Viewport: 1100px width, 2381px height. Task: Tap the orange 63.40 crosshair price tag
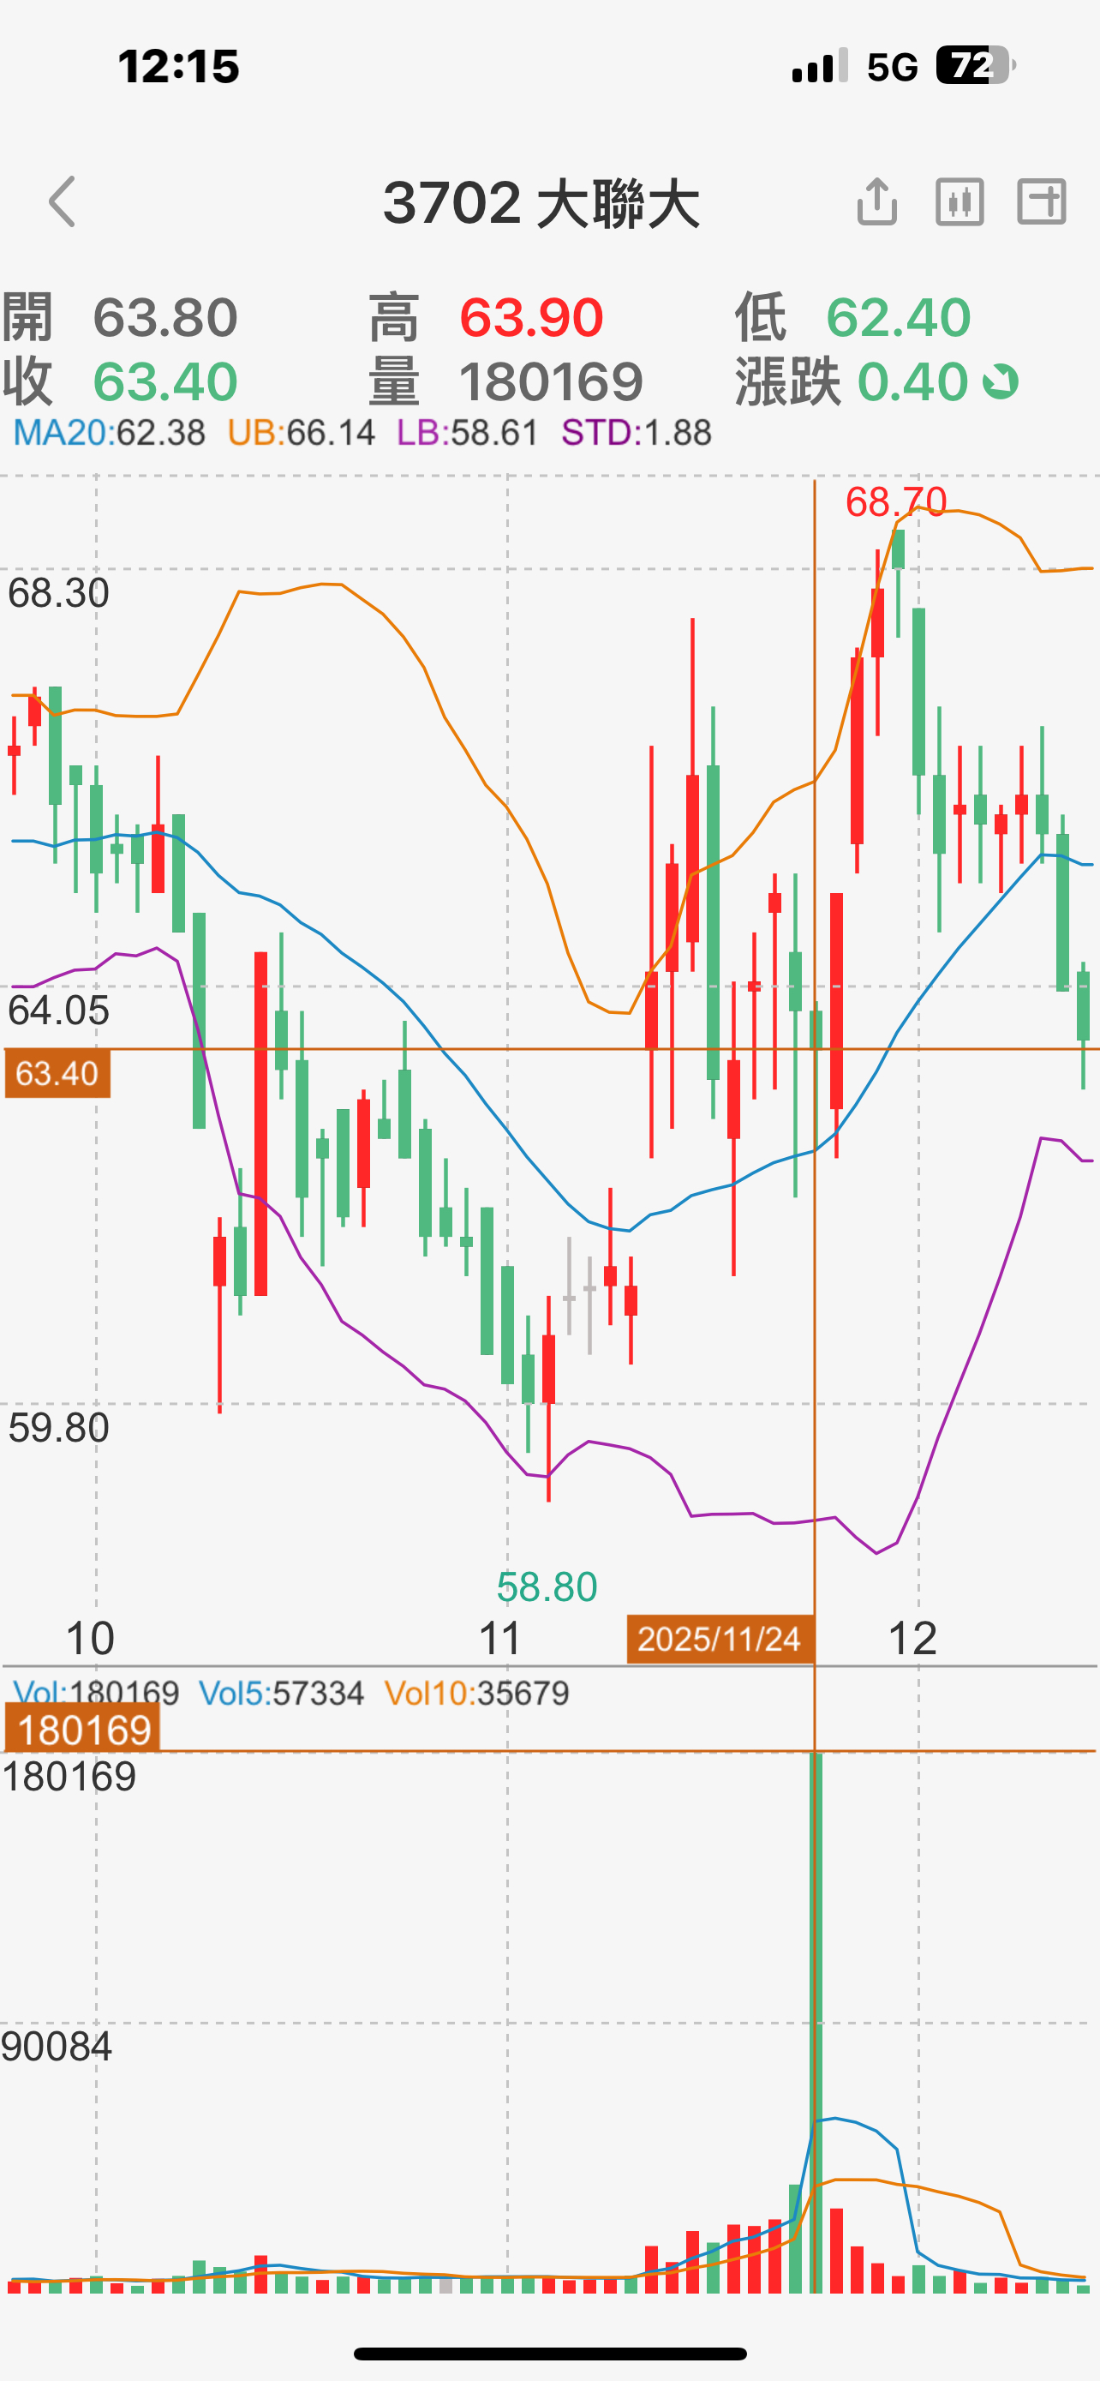coord(57,1073)
